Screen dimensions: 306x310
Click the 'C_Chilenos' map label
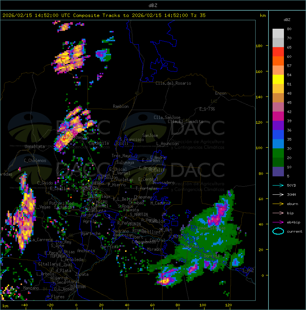(35, 161)
